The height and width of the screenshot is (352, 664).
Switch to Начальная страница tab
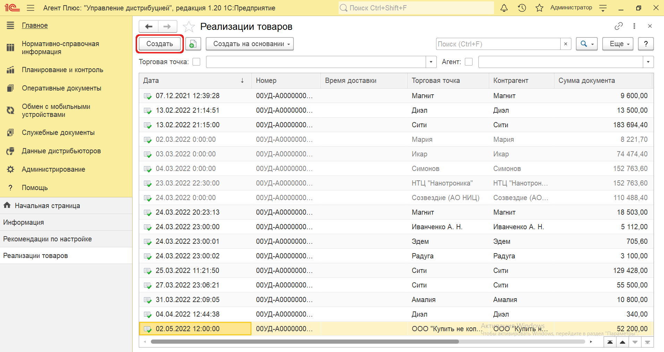(x=47, y=206)
